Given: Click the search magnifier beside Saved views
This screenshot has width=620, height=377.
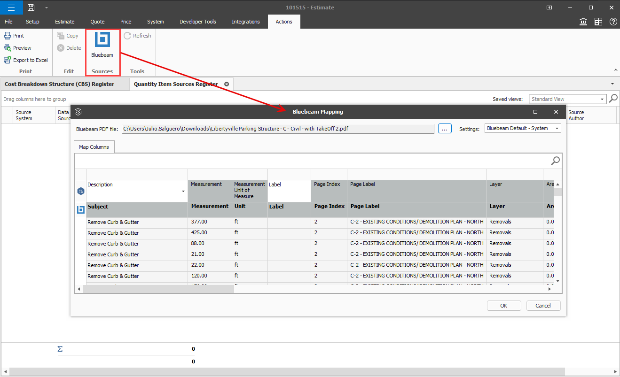Looking at the screenshot, I should (x=613, y=99).
